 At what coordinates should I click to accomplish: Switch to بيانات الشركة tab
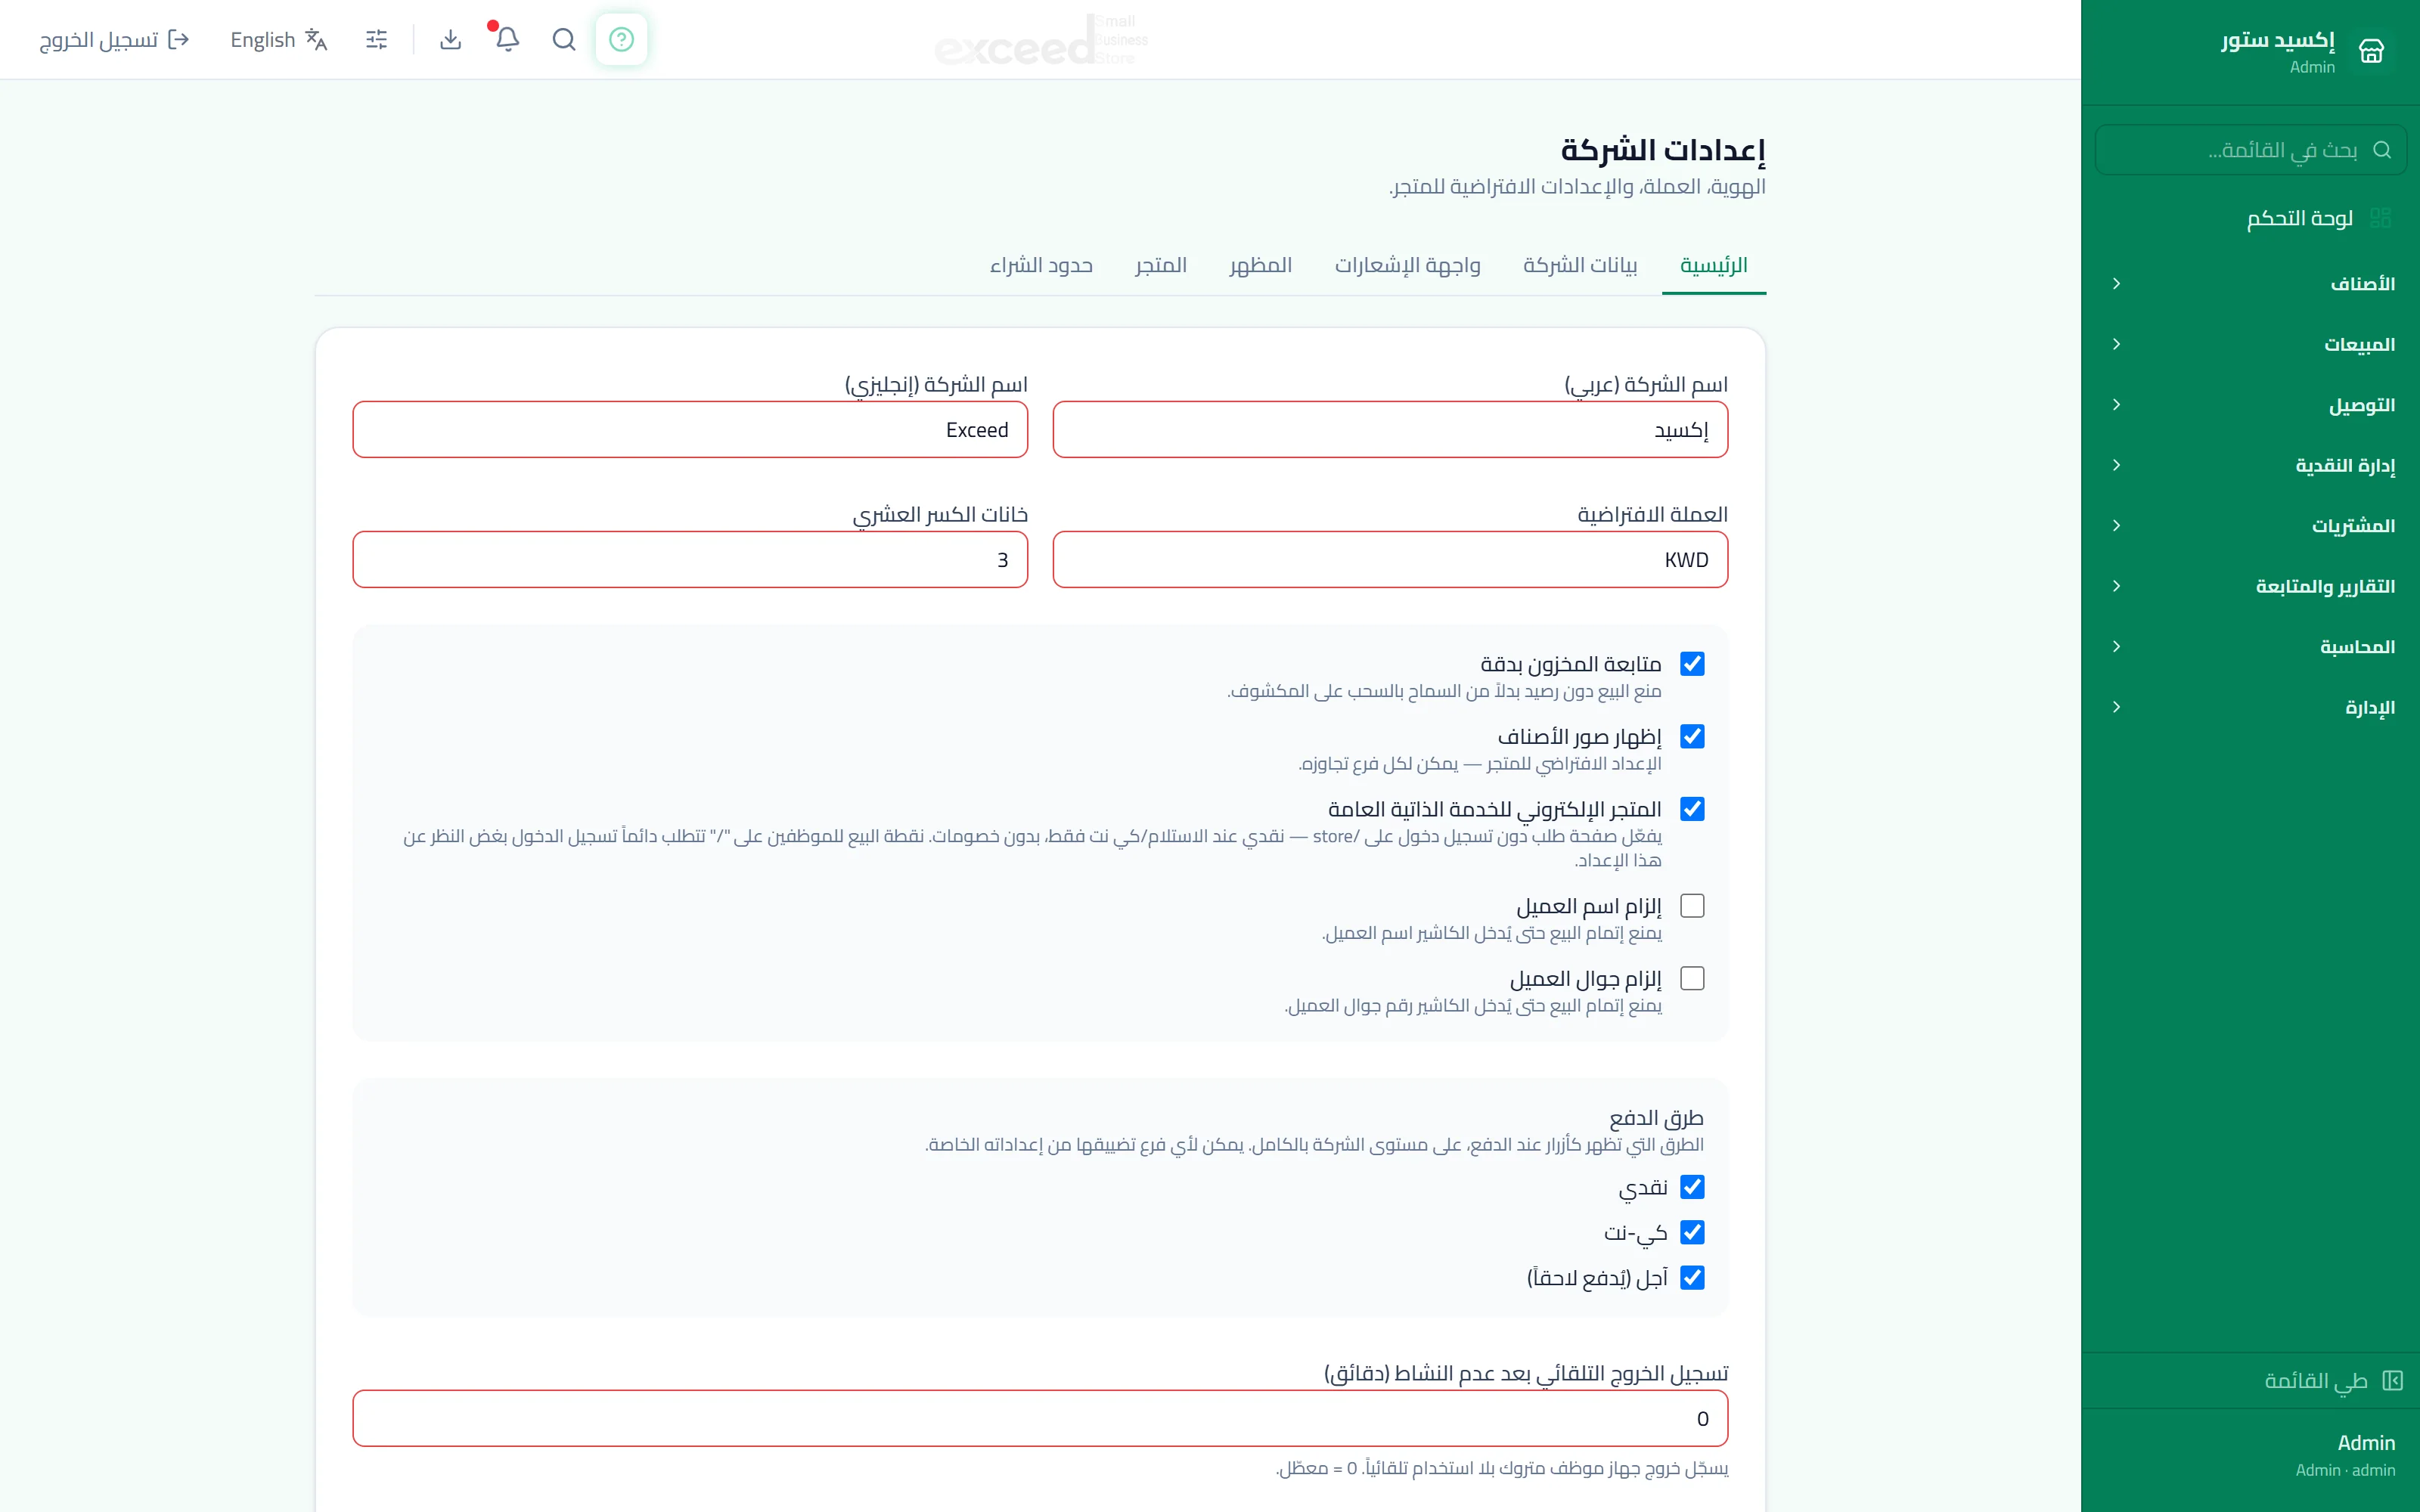pyautogui.click(x=1580, y=265)
